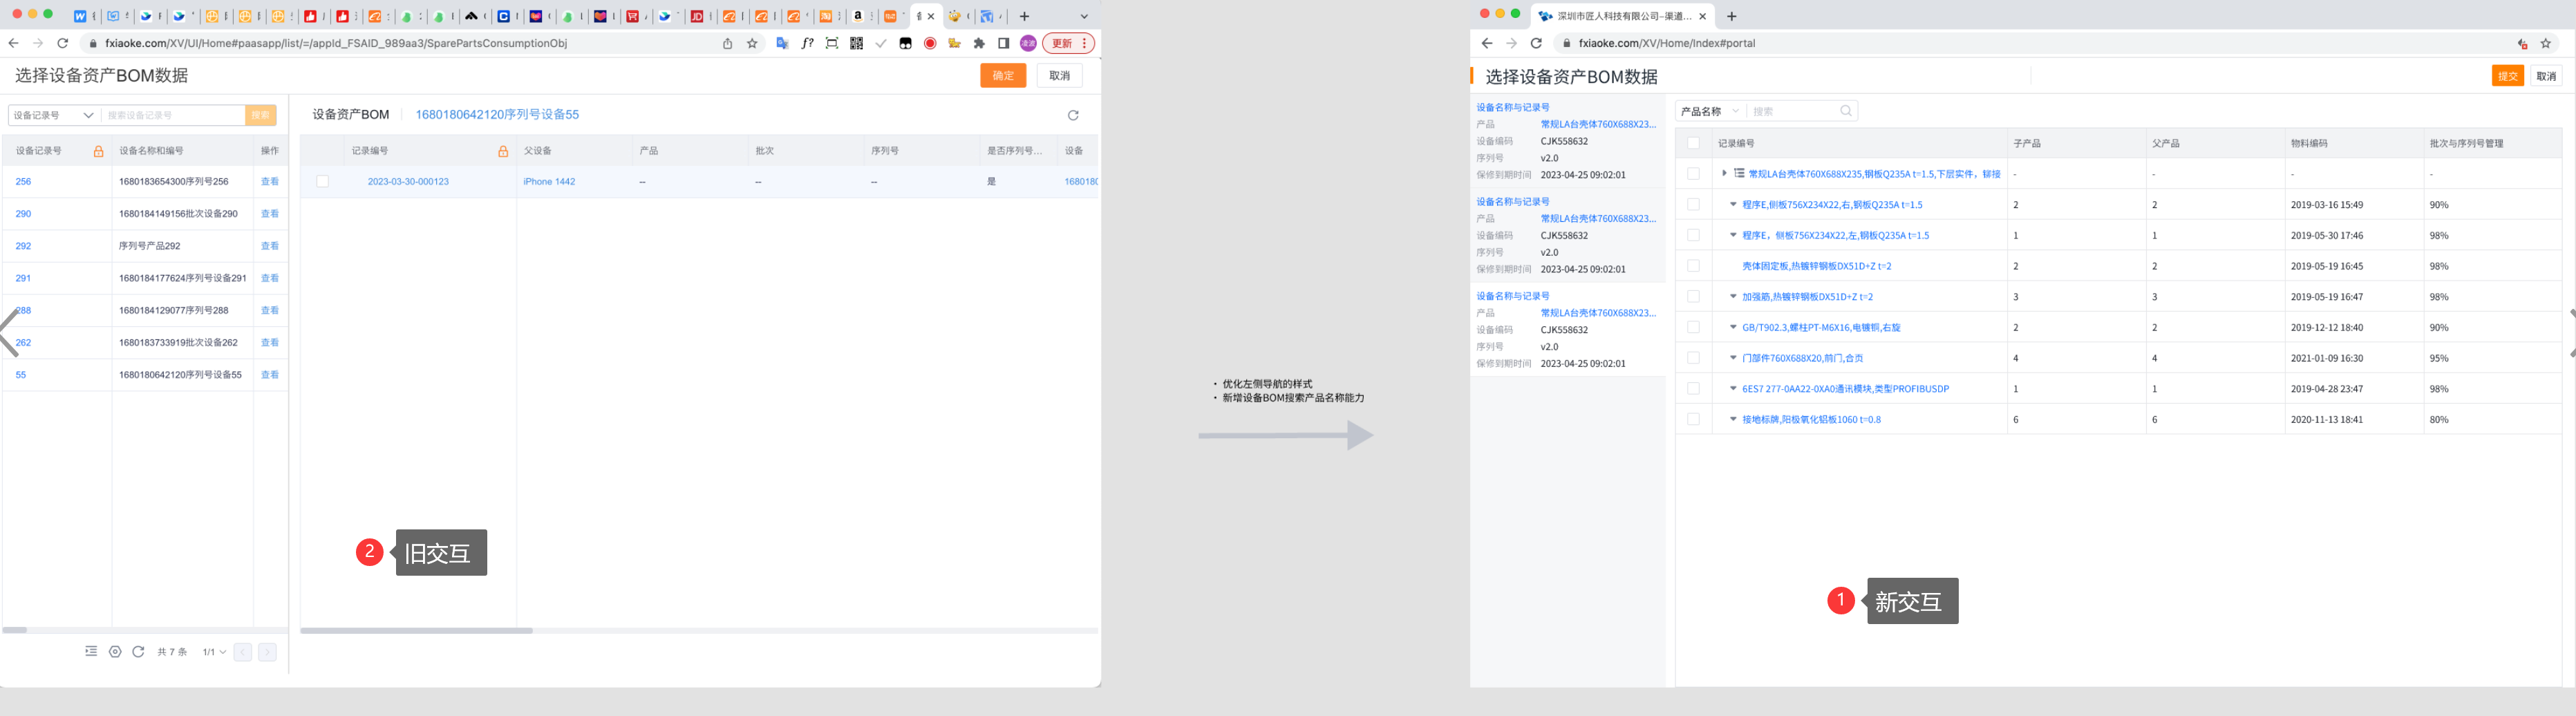Viewport: 2576px width, 716px height.
Task: Click the red screen recording icon in the toolbar
Action: (x=930, y=43)
